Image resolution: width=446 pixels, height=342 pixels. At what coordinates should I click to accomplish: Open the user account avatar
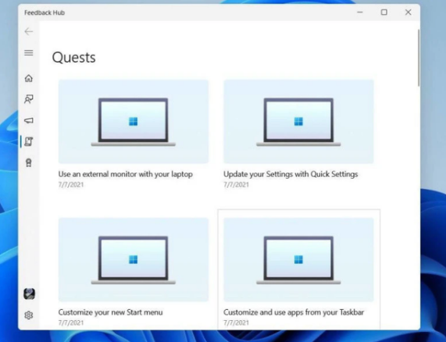click(29, 294)
